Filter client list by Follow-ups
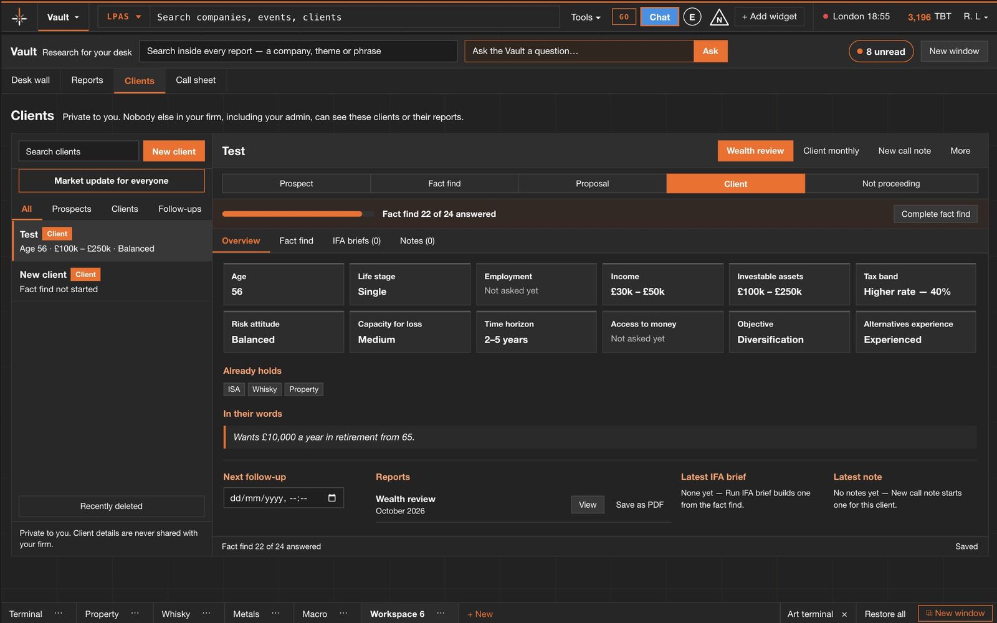 [x=179, y=209]
